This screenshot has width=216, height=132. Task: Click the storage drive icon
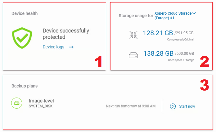coord(133,55)
